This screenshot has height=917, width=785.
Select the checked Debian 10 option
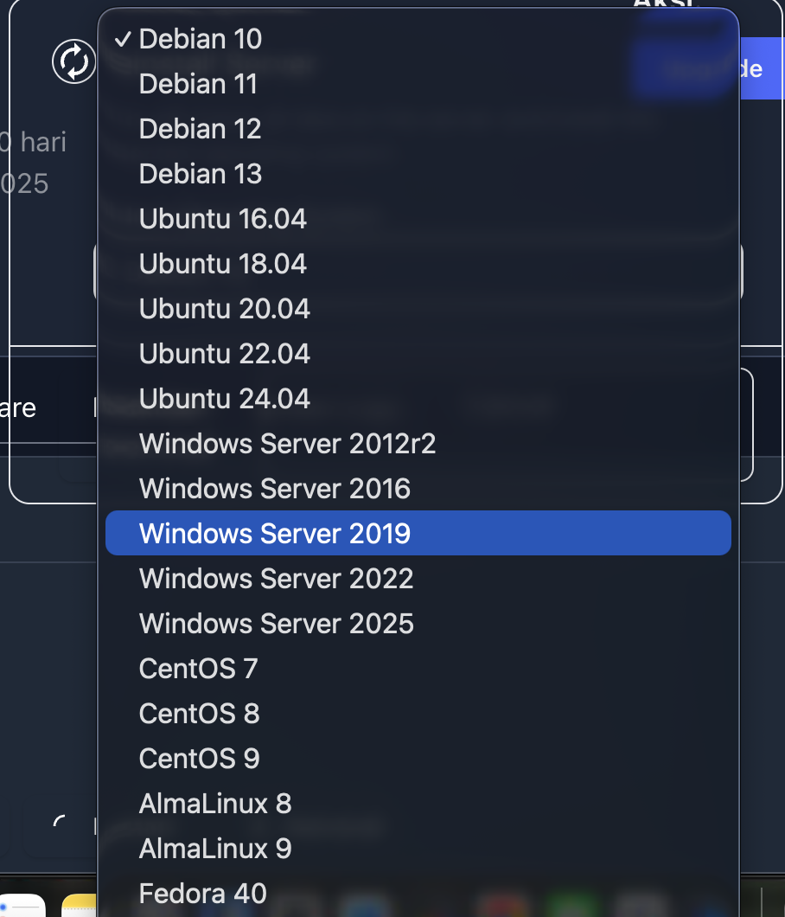coord(200,39)
